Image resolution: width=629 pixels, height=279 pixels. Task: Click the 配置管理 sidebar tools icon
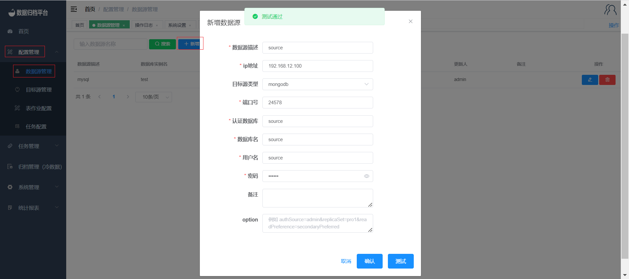[x=10, y=52]
